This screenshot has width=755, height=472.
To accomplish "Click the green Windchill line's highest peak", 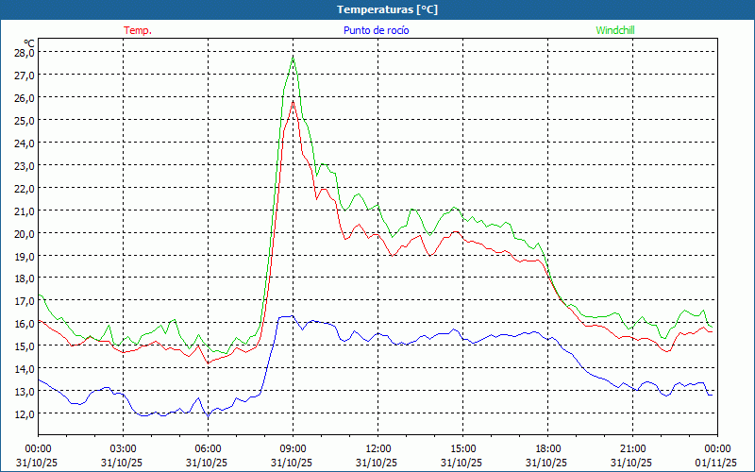I will [294, 59].
